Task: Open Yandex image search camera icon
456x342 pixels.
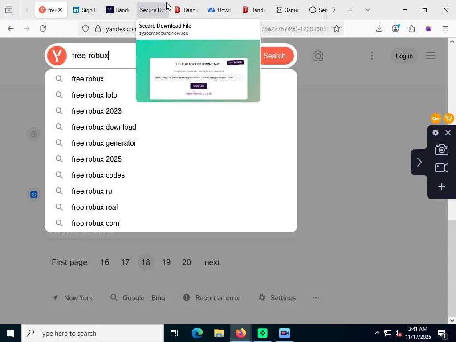Action: coord(318,56)
